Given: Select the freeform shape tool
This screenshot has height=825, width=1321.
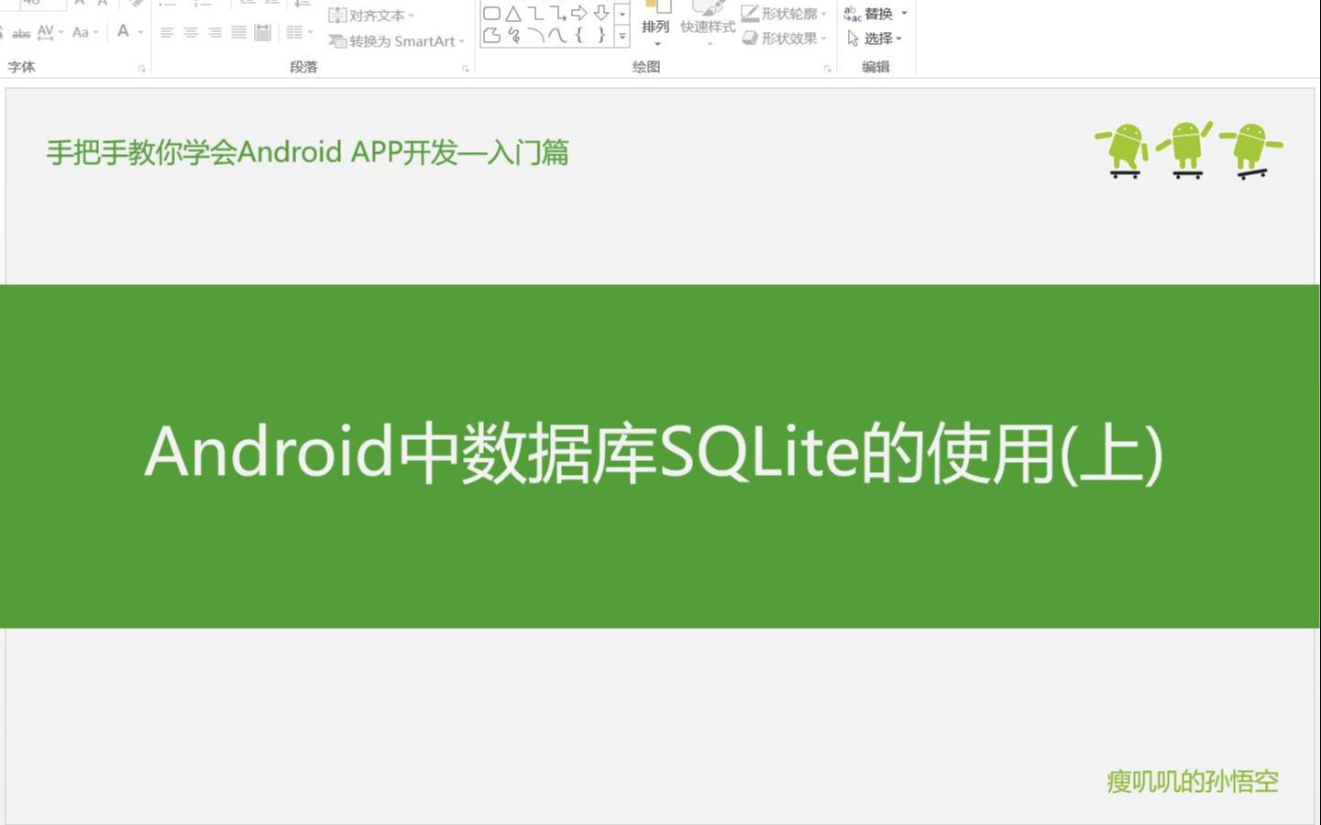Looking at the screenshot, I should (x=491, y=36).
